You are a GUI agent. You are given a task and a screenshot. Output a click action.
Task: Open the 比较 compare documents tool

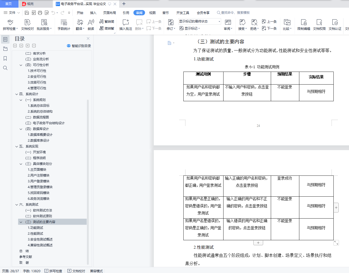point(287,25)
